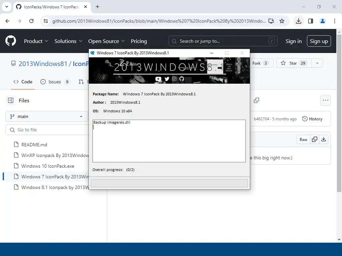Viewport: 342px width, 256px height.
Task: Copy raw file icon next to Raw
Action: click(x=315, y=139)
